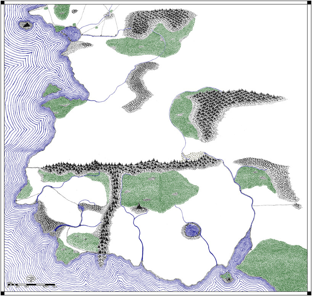The width and height of the screenshot is (312, 296).
Task: Select the lone black peak below the central forest
Action: click(x=140, y=207)
